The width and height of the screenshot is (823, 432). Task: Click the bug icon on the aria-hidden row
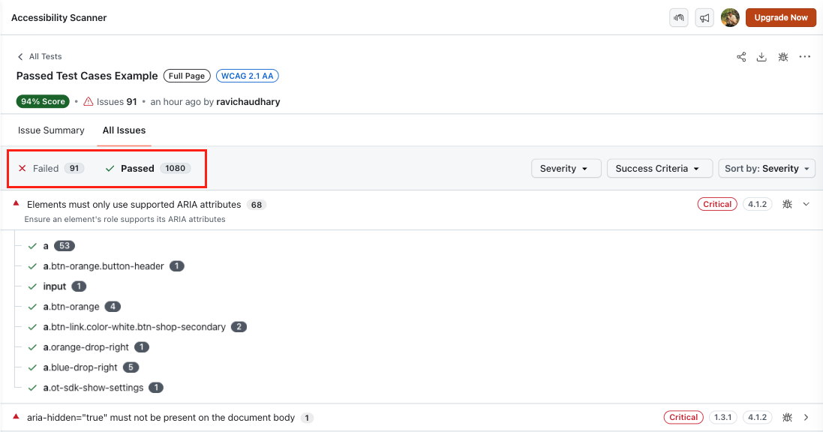(x=787, y=417)
